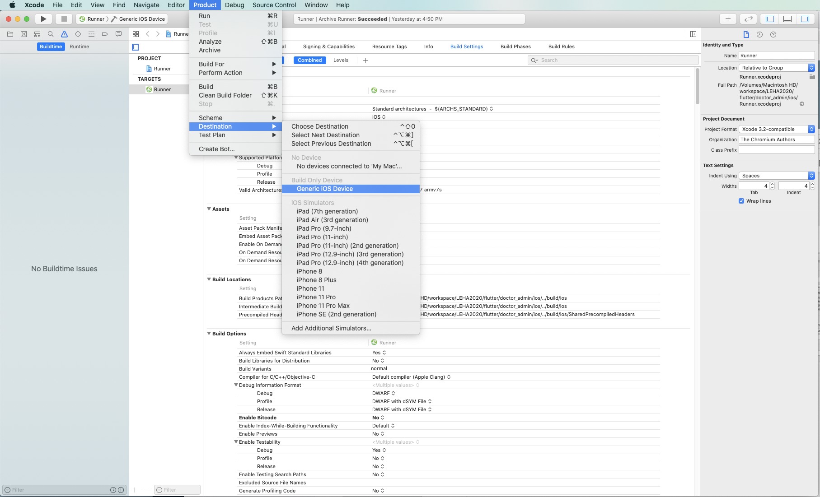820x497 pixels.
Task: Choose location via folder icon in inspector
Action: pyautogui.click(x=812, y=77)
